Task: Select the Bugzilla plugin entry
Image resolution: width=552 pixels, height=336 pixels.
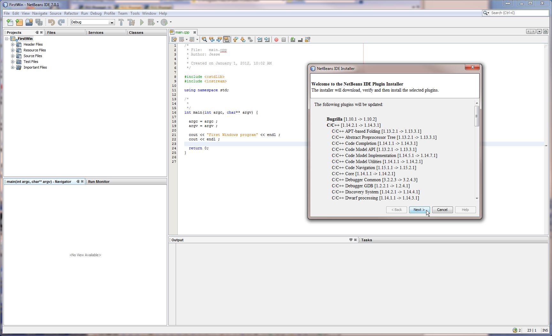Action: (x=351, y=119)
